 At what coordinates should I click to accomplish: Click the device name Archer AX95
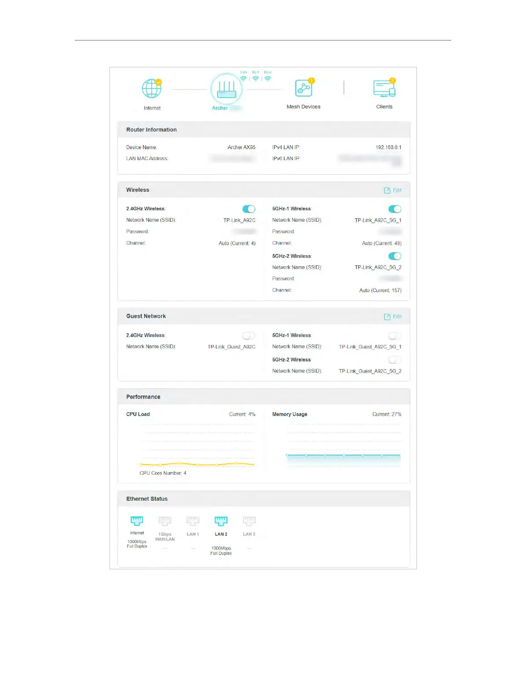tap(241, 147)
